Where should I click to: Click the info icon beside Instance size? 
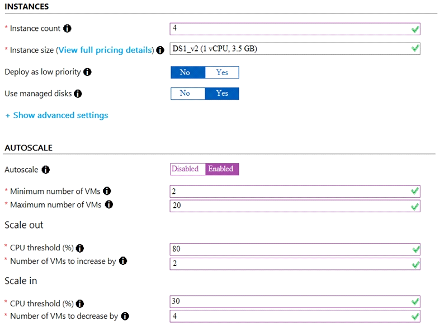(160, 50)
